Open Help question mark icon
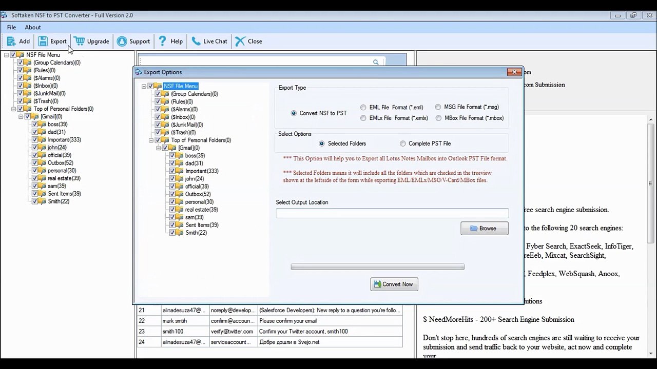 click(x=162, y=41)
